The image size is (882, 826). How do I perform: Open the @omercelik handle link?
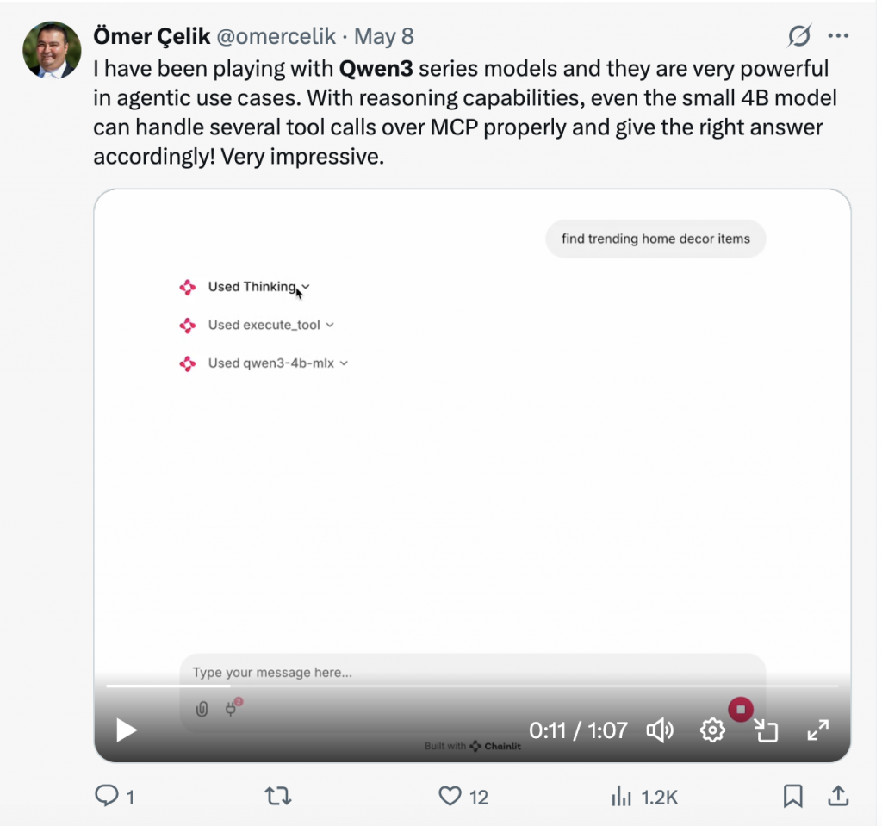276,36
